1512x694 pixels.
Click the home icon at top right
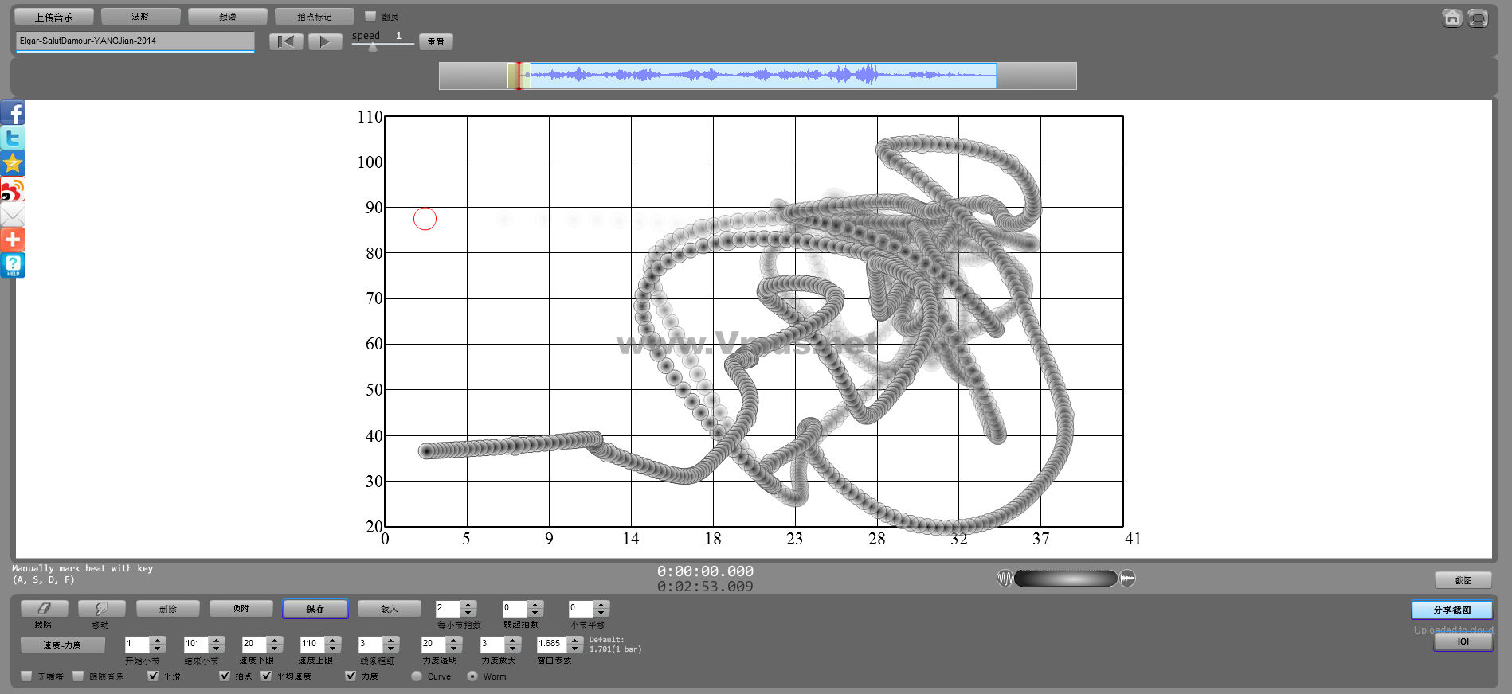point(1451,18)
